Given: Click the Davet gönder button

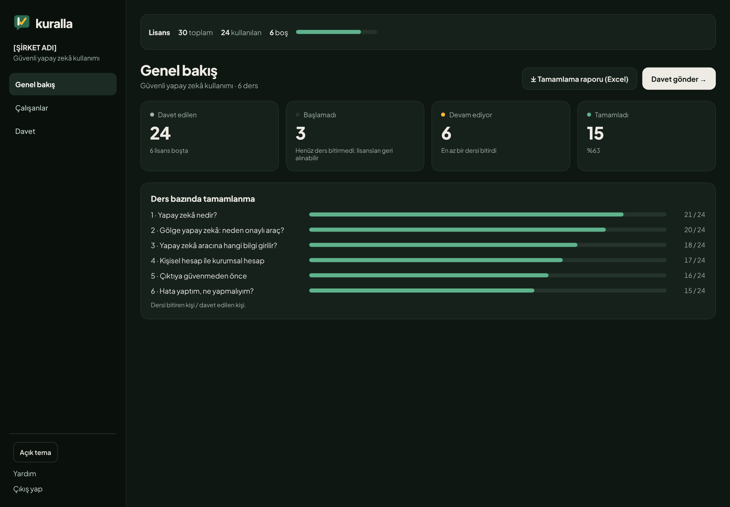Looking at the screenshot, I should [679, 79].
